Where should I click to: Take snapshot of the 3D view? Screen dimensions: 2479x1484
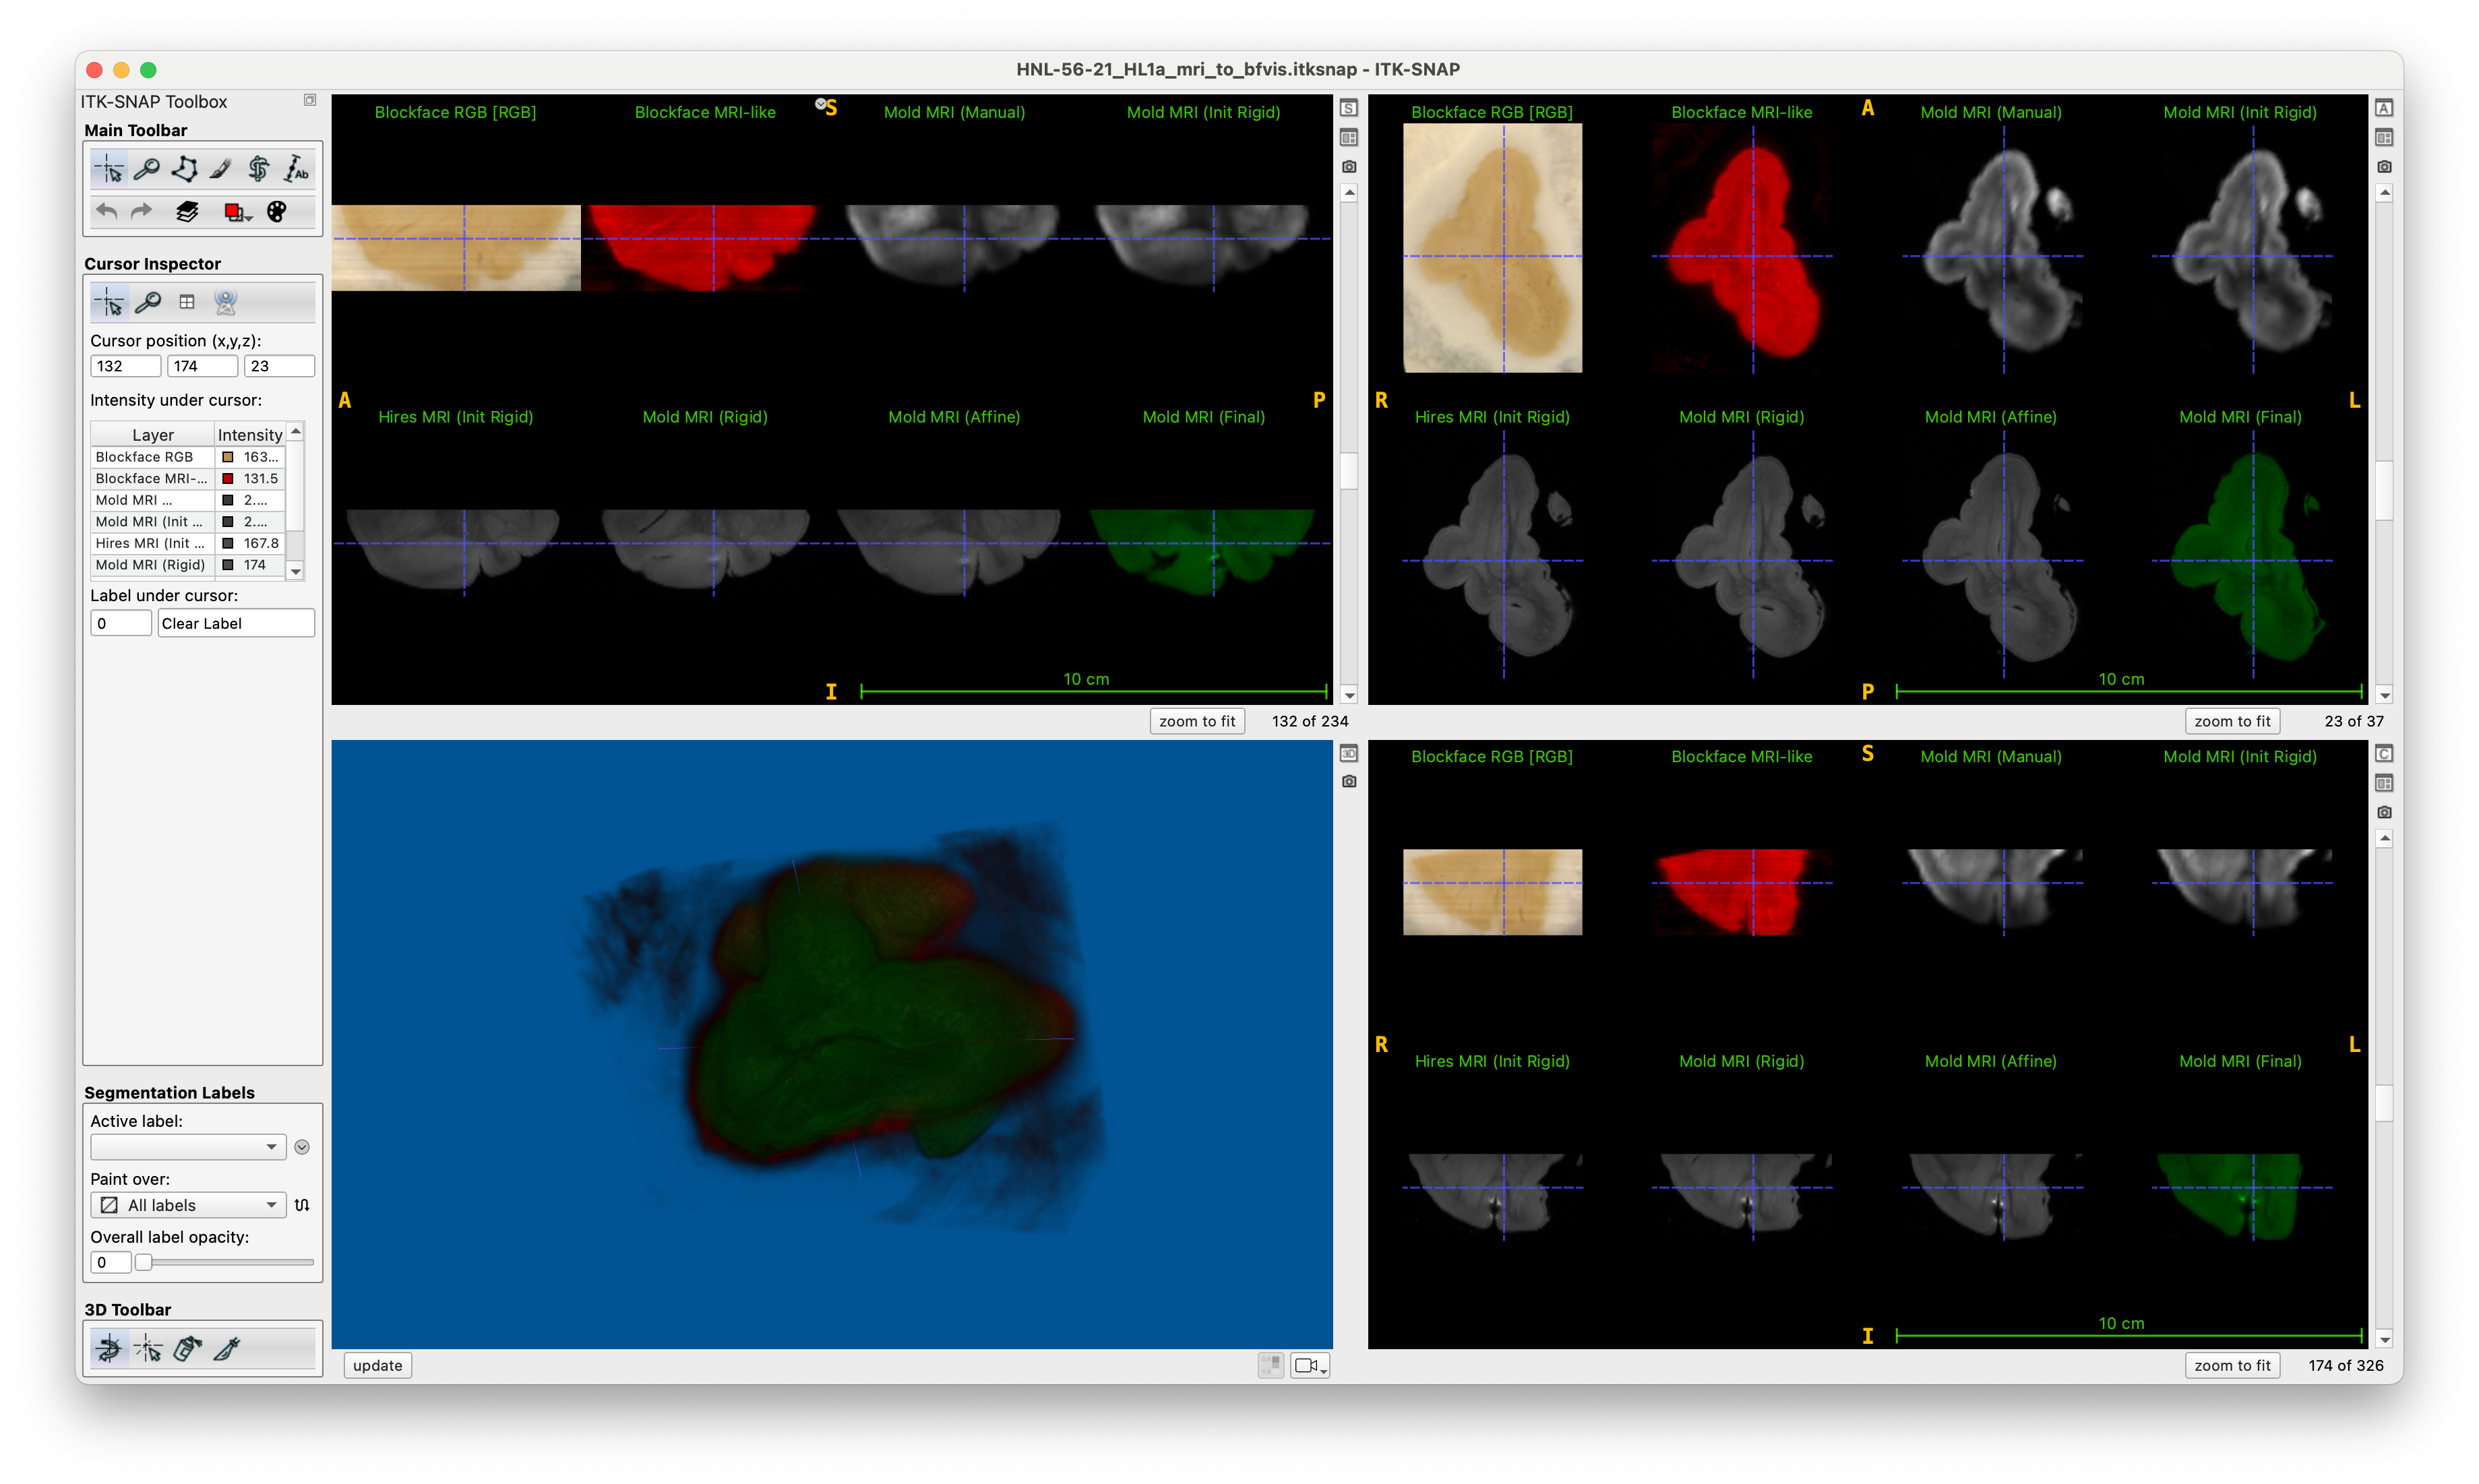point(1349,782)
